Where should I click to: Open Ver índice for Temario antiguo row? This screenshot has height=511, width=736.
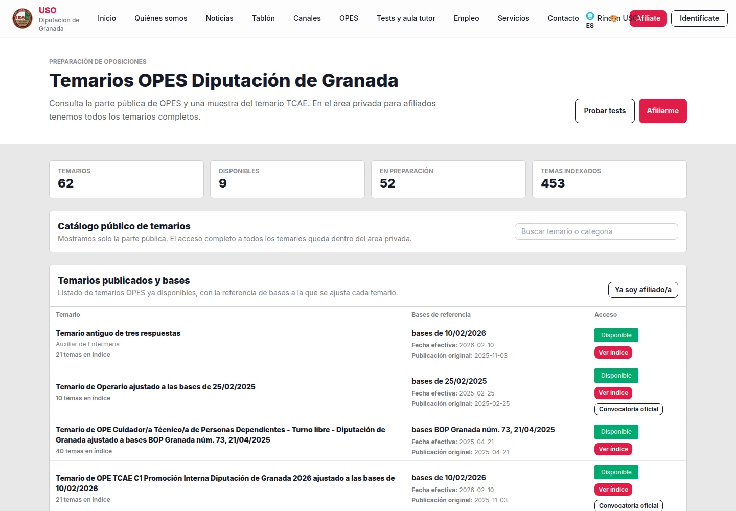[x=613, y=353]
